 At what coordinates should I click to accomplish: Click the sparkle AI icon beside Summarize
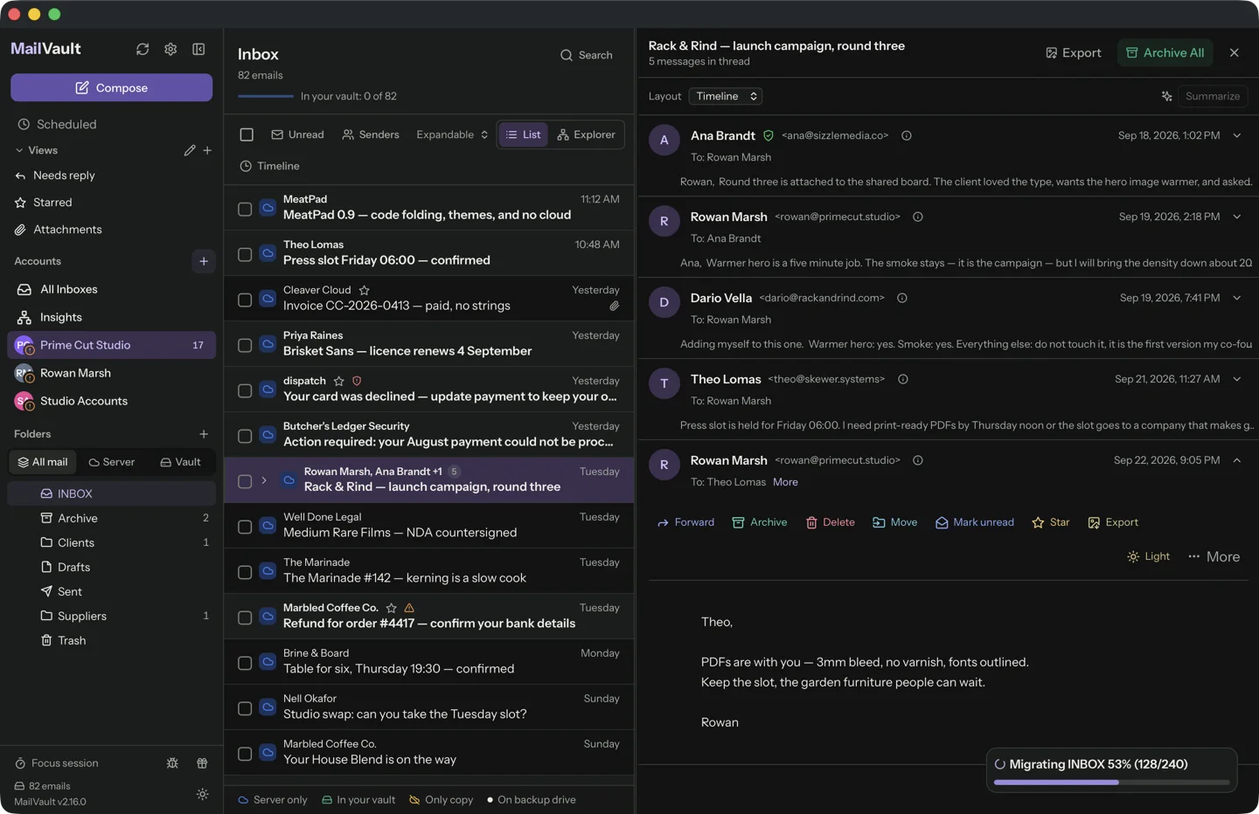1166,96
